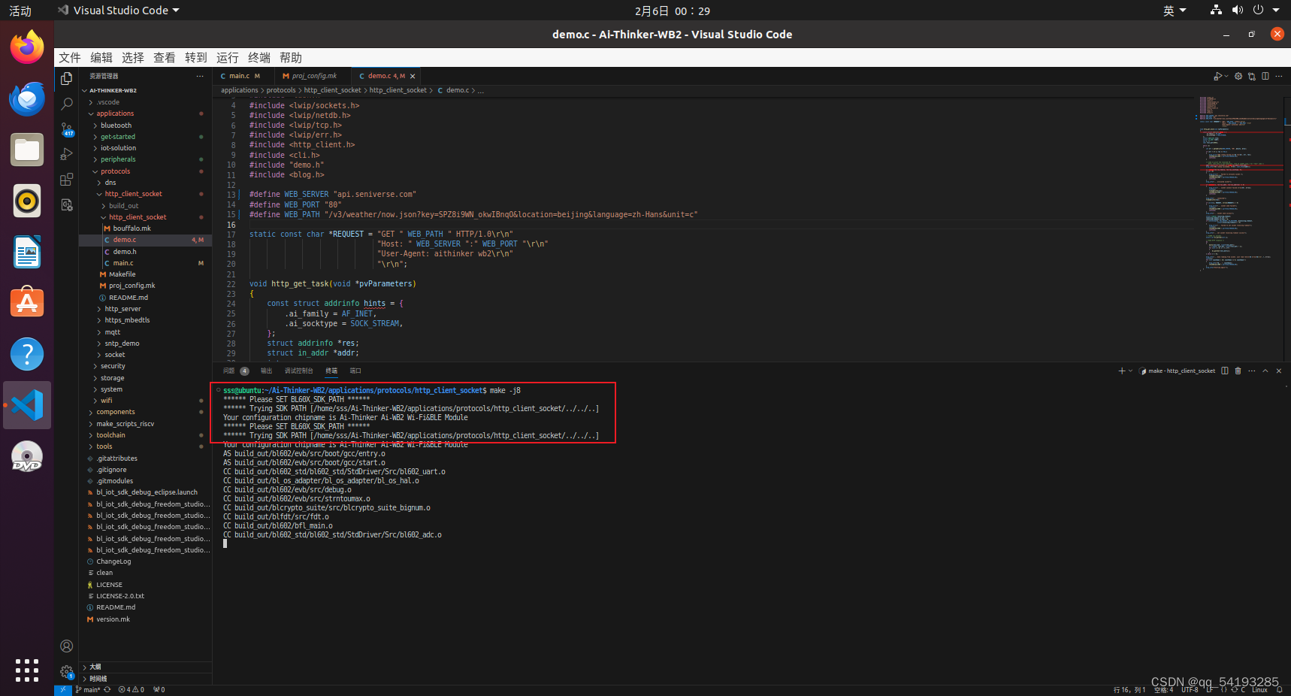Maximize the terminal panel with the up chevron
Image resolution: width=1291 pixels, height=696 pixels.
point(1265,371)
